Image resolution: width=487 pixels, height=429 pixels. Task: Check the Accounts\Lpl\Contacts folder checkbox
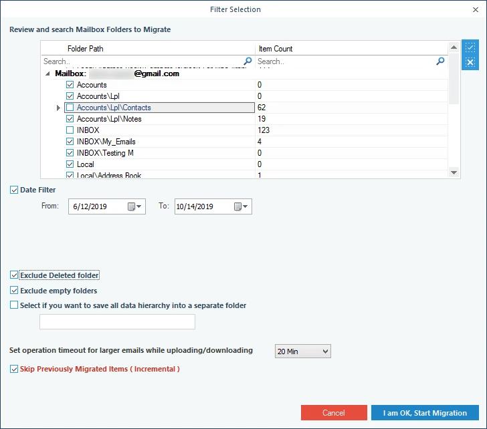(70, 108)
